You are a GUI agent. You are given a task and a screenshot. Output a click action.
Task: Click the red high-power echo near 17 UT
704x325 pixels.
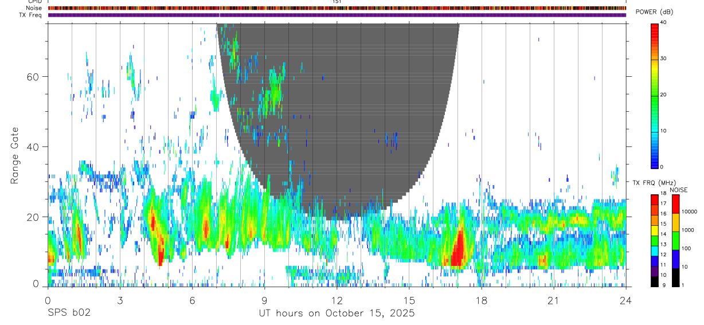[458, 250]
